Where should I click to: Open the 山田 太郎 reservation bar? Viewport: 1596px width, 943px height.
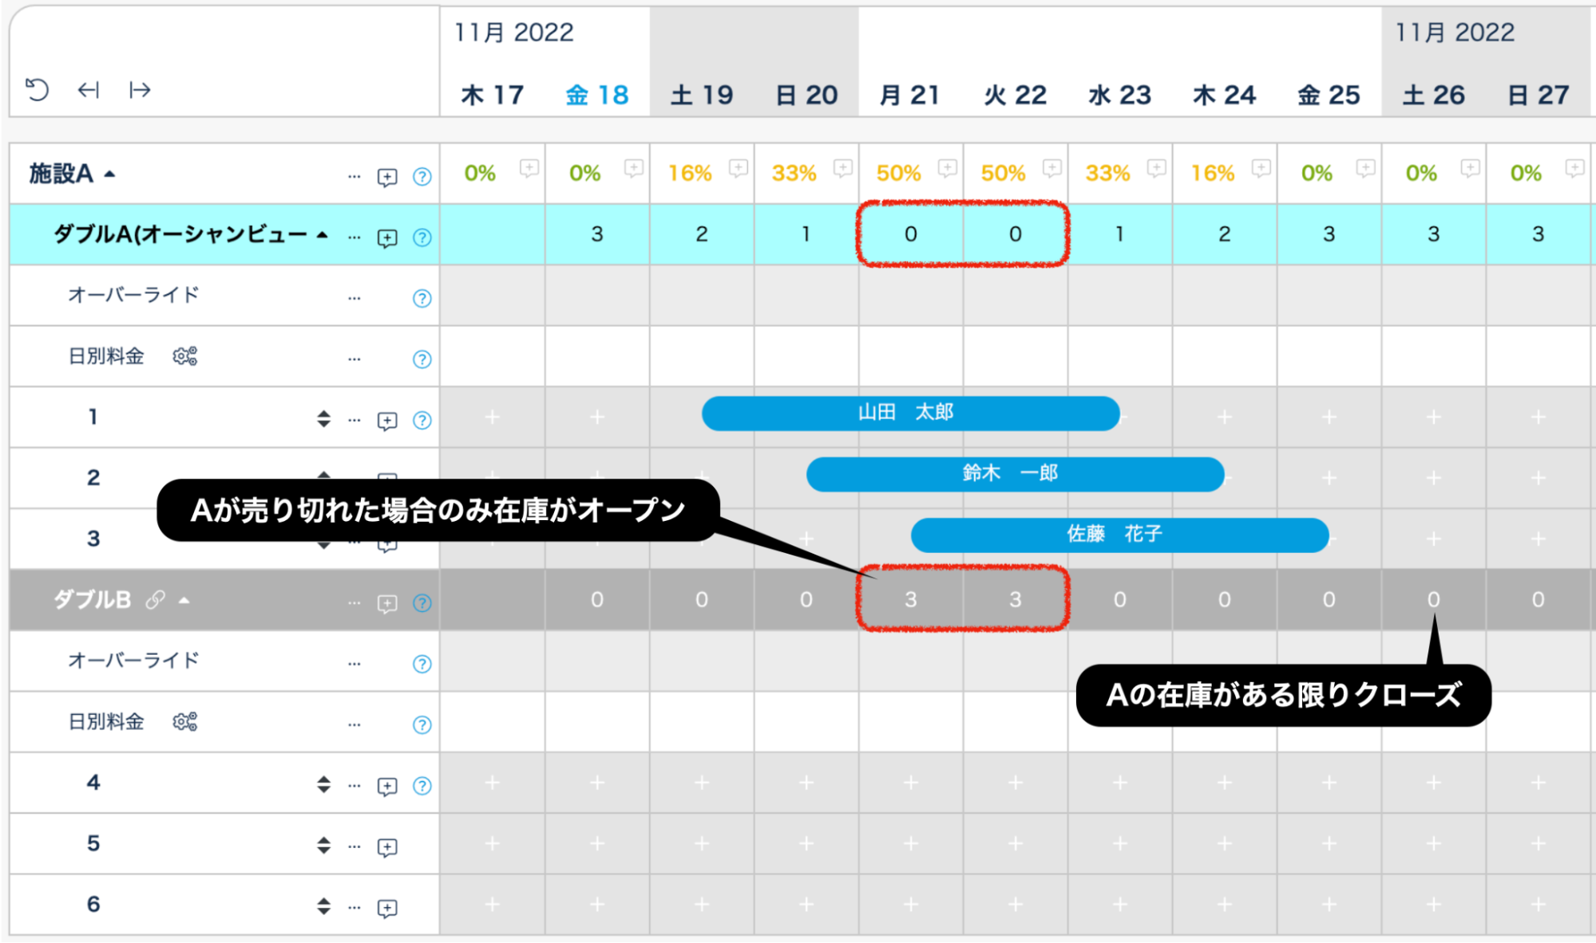coord(910,412)
